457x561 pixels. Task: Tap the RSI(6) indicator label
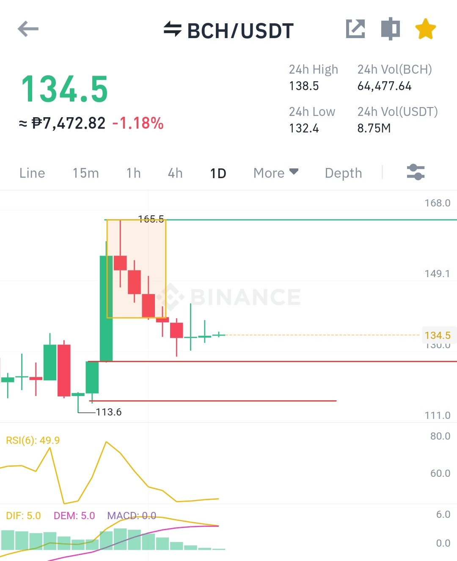[x=33, y=440]
